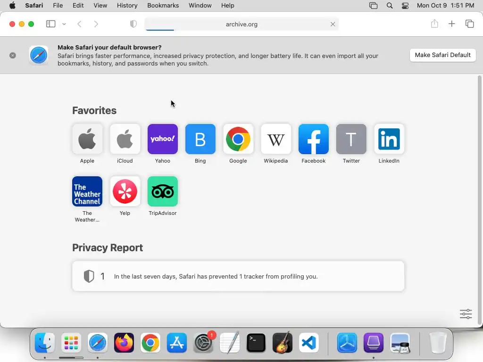Viewport: 483px width, 362px height.
Task: Open the Window menu
Action: (200, 6)
